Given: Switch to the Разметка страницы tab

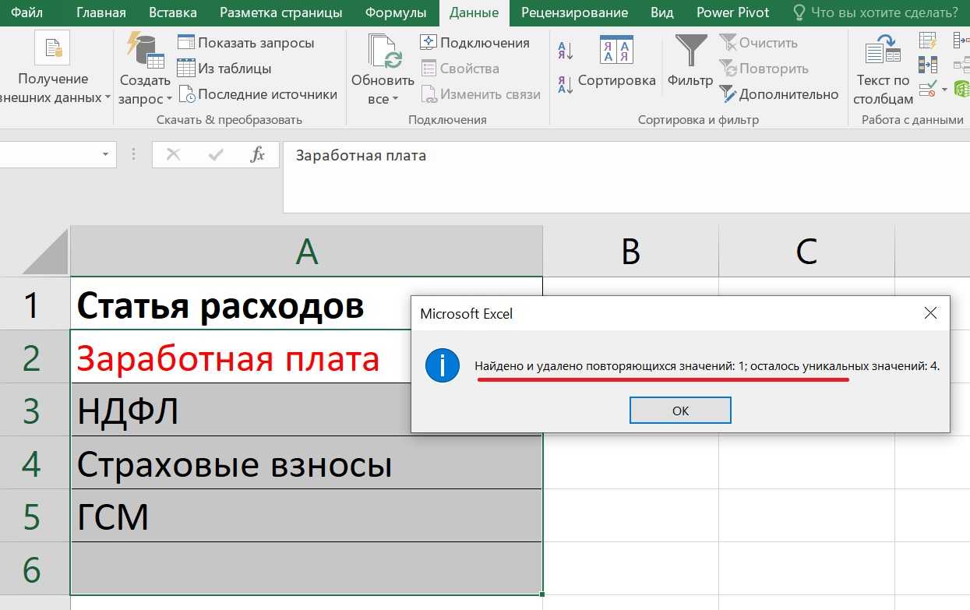Looking at the screenshot, I should pyautogui.click(x=280, y=12).
